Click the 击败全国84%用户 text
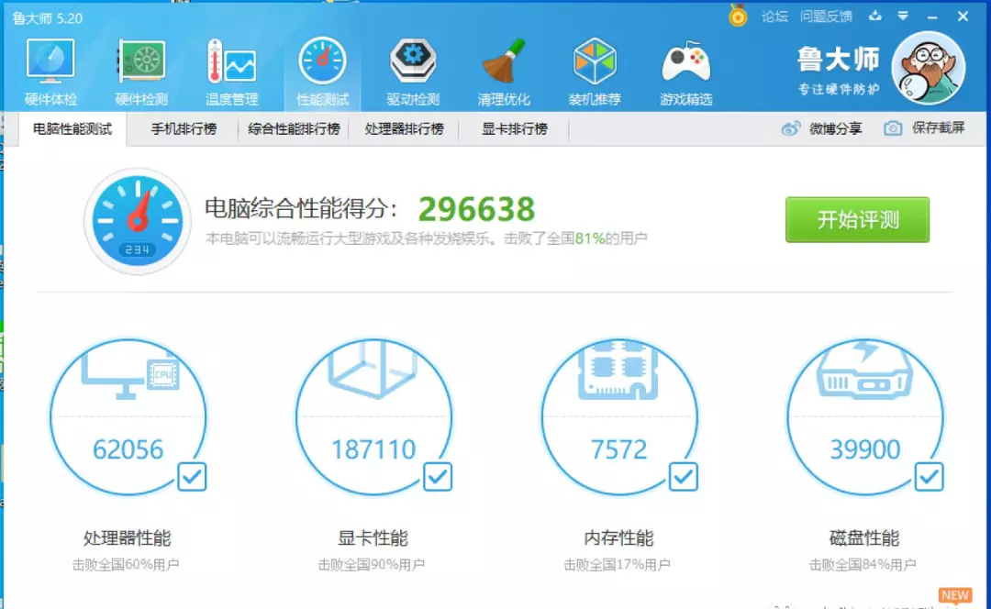 pyautogui.click(x=863, y=565)
